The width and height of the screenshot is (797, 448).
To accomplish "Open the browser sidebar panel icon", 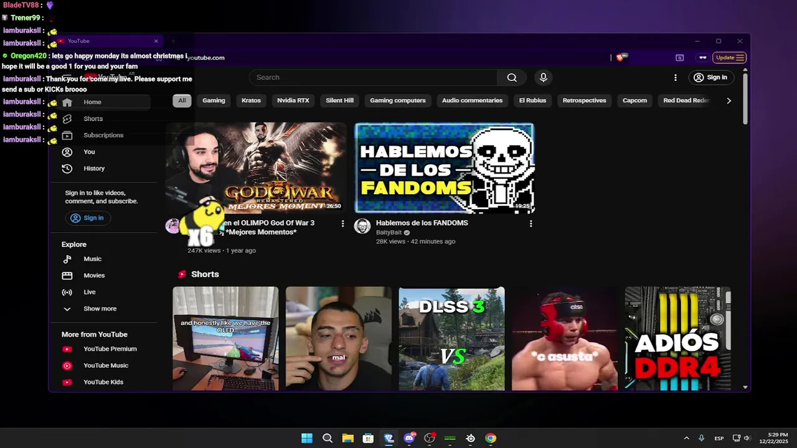I will coord(680,58).
